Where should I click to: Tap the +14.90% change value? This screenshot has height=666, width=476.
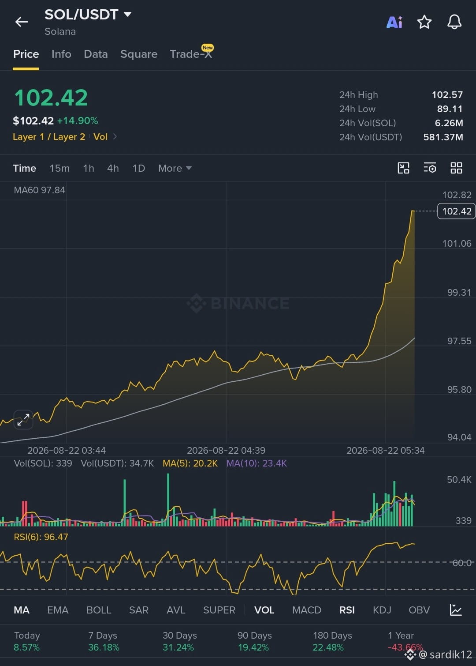tap(78, 120)
